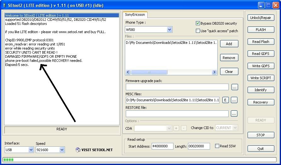Click the house icon beside VISIT SETOOL.NET
This screenshot has width=281, height=165.
coord(78,150)
